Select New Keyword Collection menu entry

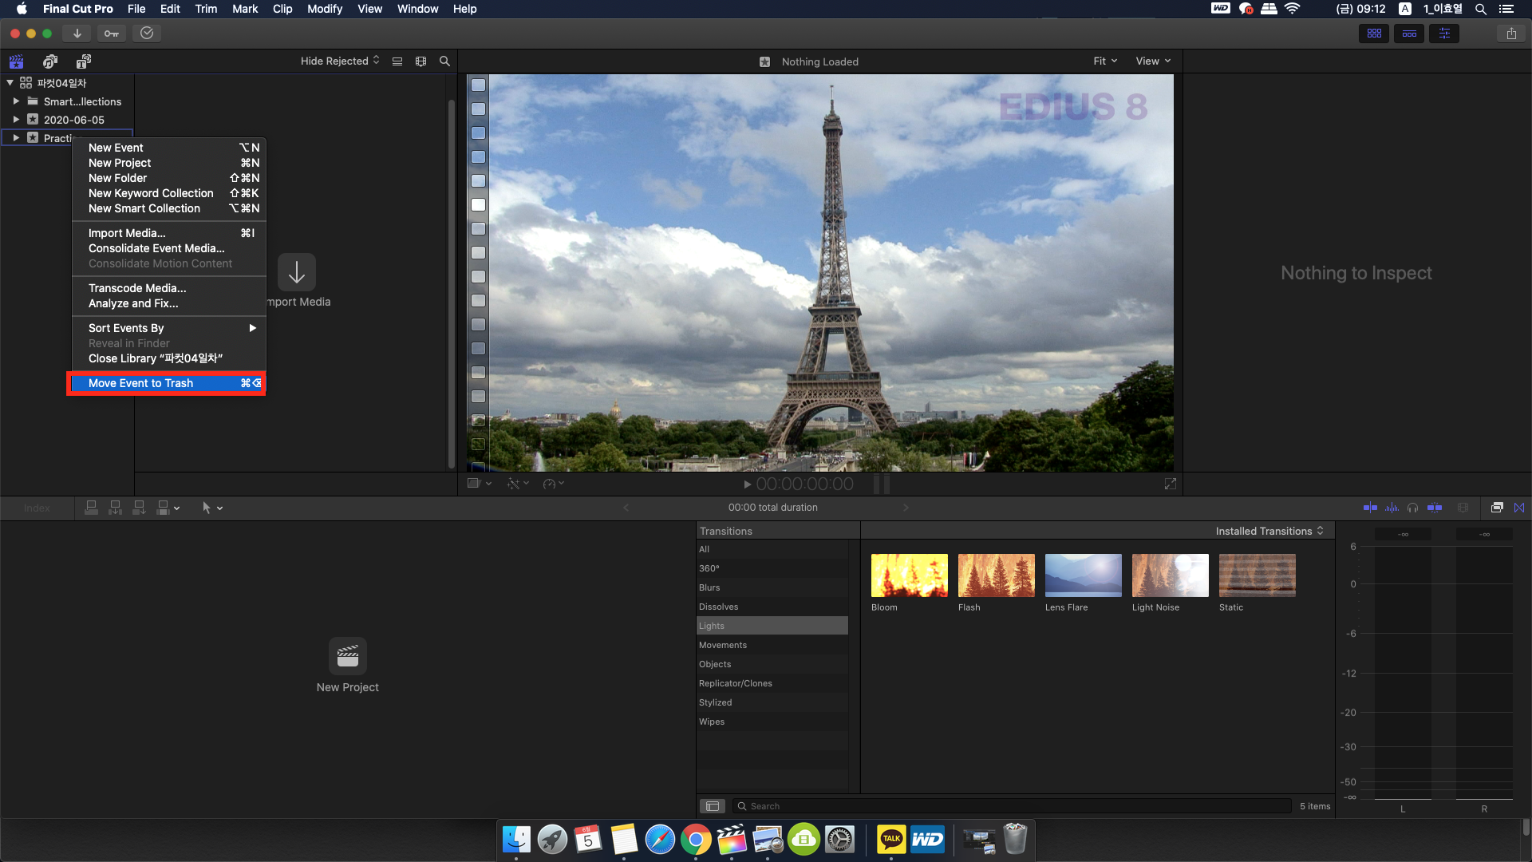(x=168, y=193)
